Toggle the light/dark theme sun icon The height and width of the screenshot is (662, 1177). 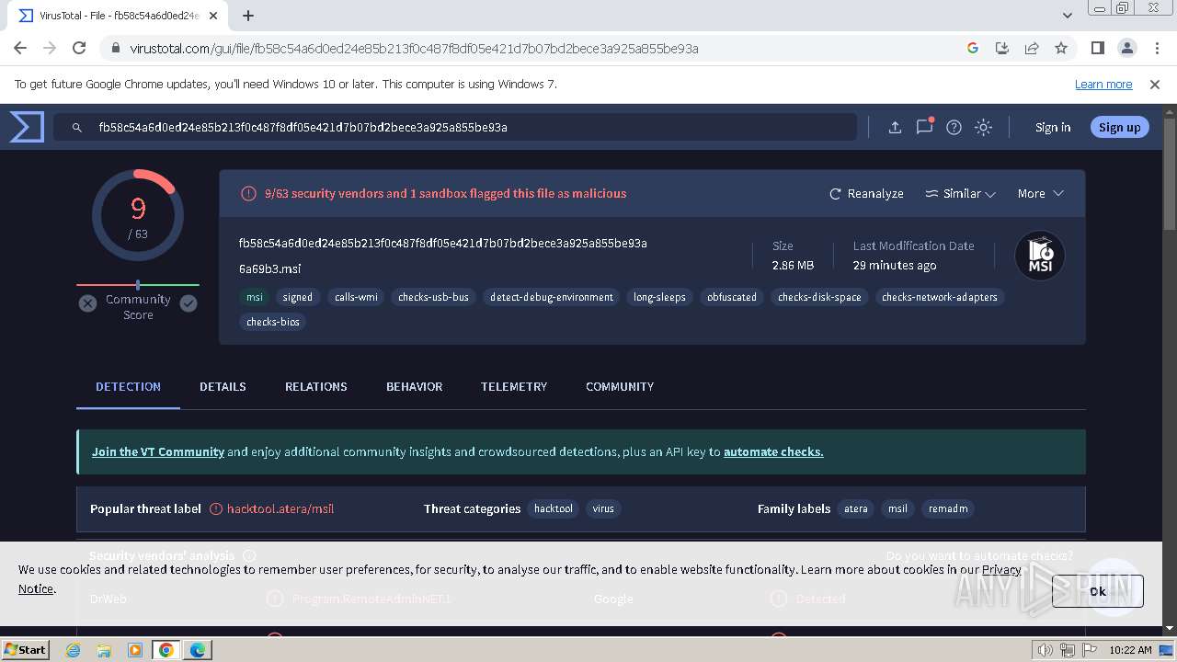click(983, 128)
